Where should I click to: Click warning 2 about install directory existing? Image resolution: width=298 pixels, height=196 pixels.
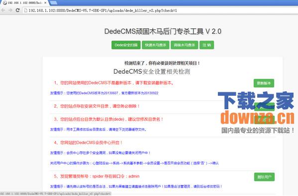tap(97, 106)
